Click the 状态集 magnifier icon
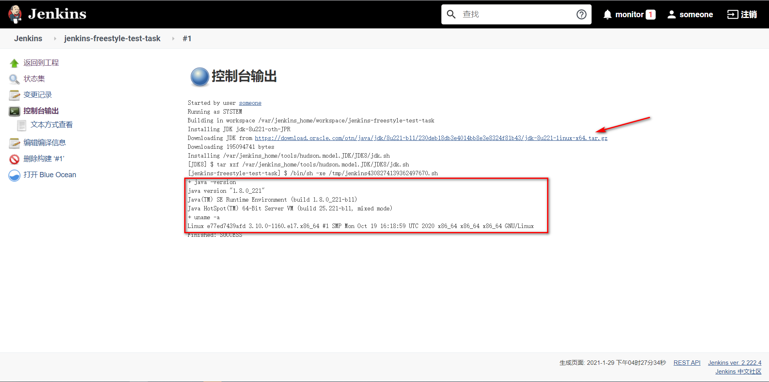Screen dimensions: 769x382 14,79
